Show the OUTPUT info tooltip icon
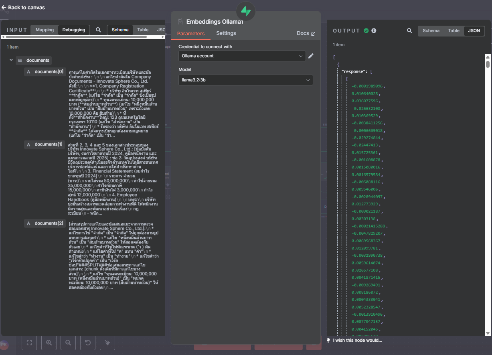Screen dimensions: 492x355 pos(374,30)
